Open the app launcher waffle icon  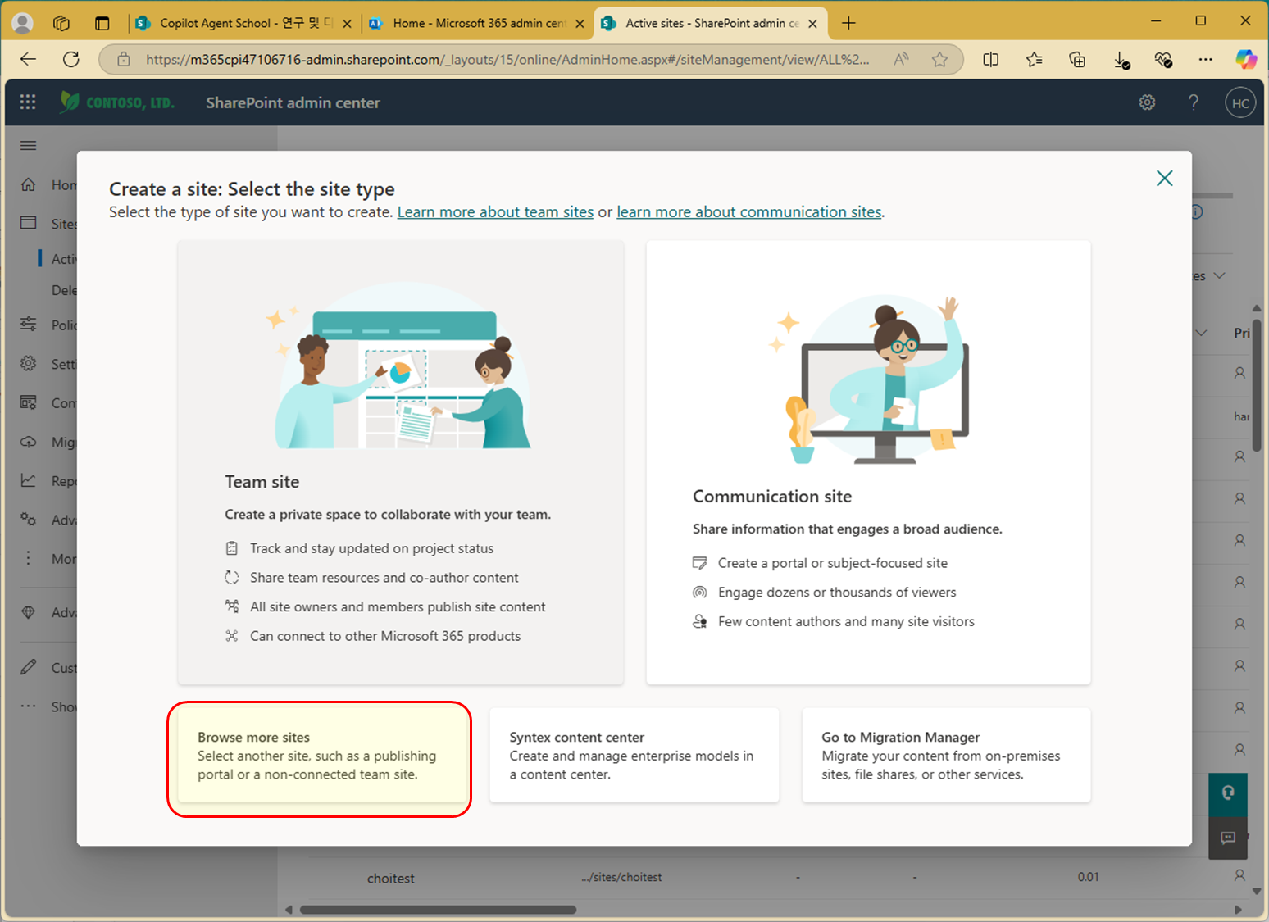click(x=28, y=102)
